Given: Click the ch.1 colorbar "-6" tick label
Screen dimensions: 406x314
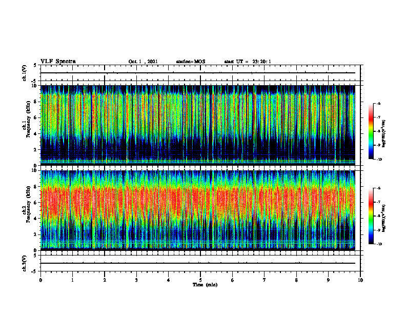Looking at the screenshot, I should (378, 103).
